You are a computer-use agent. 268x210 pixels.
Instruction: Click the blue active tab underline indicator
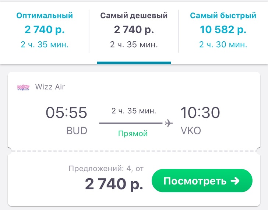[134, 63]
